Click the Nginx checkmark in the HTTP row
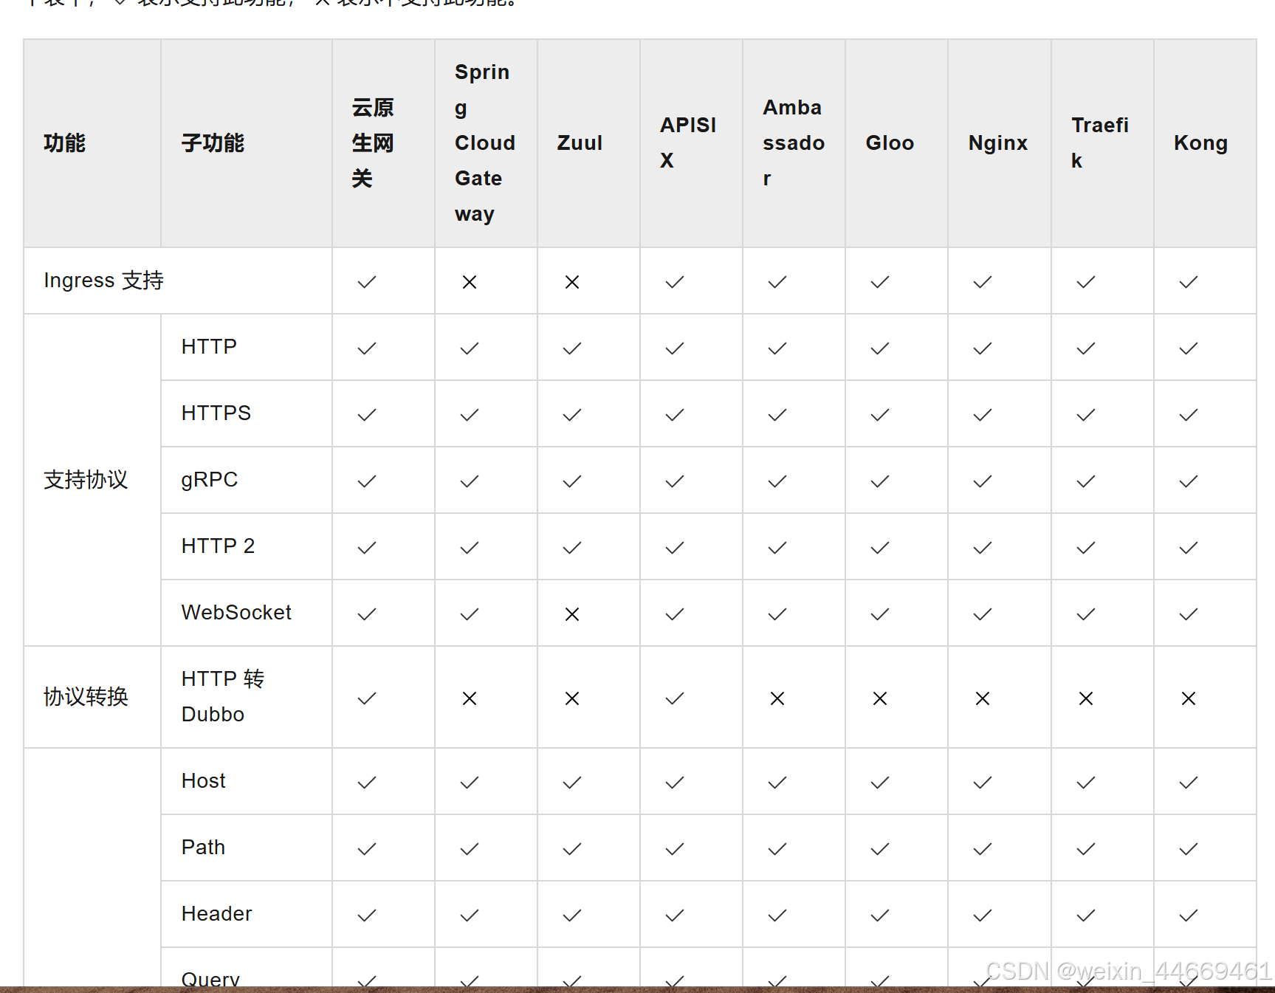The height and width of the screenshot is (993, 1275). 983,348
